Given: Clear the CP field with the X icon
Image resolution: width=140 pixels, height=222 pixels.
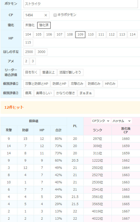Looking at the screenshot, I should click(x=46, y=15).
